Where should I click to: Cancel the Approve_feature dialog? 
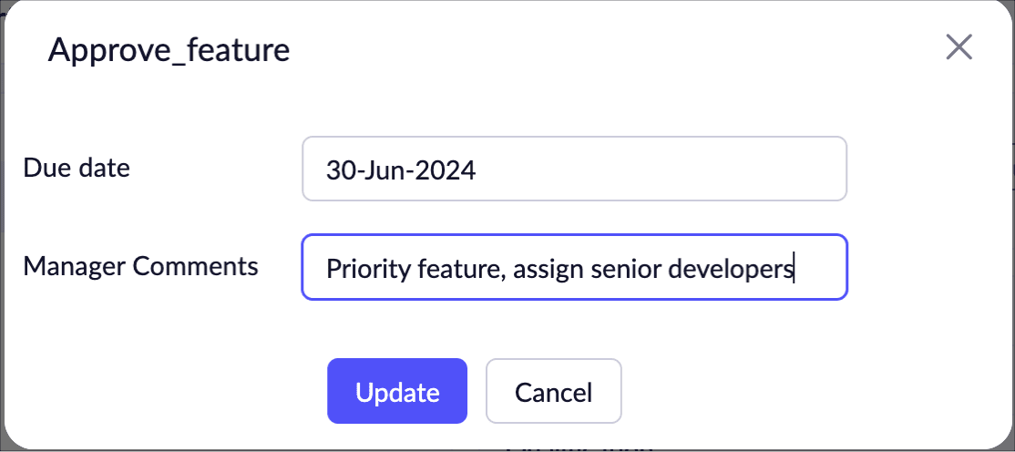553,391
